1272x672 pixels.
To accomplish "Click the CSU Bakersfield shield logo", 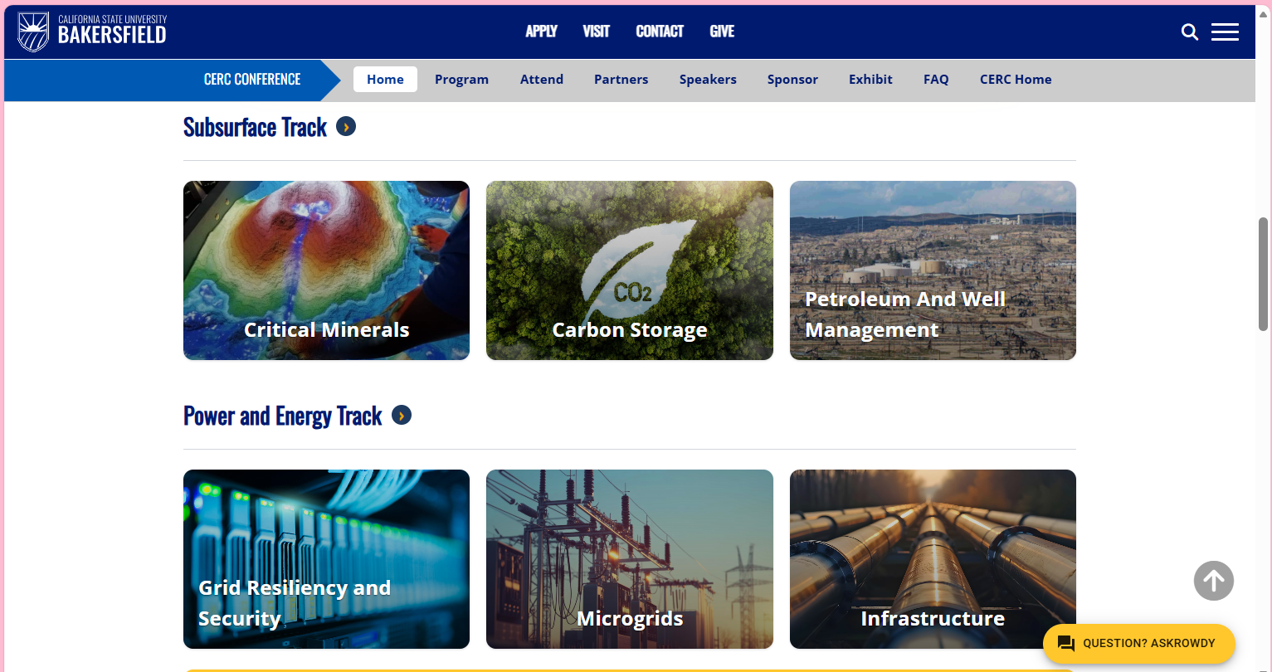I will click(x=34, y=32).
